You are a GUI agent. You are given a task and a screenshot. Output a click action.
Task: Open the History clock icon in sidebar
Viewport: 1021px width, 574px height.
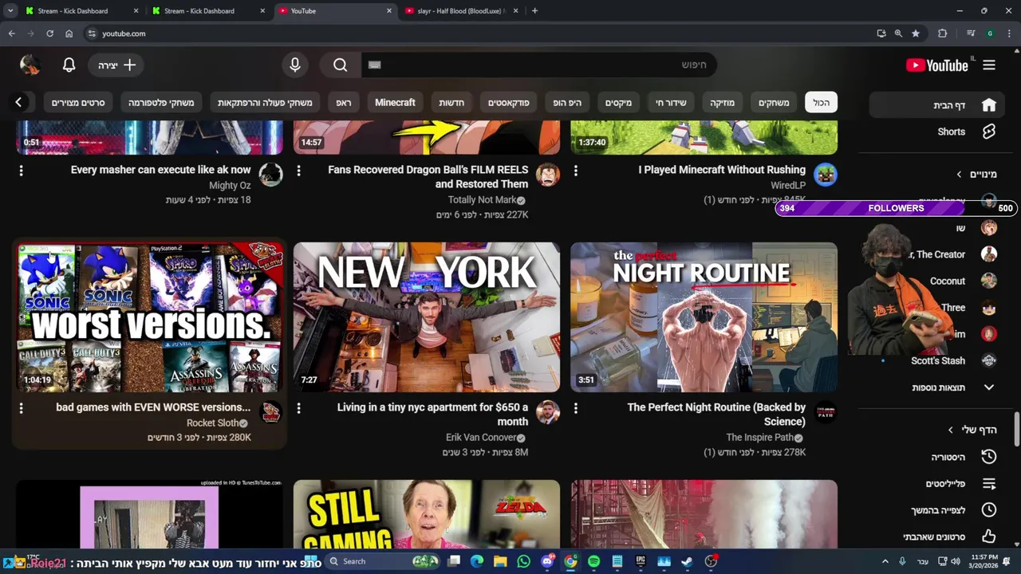[x=989, y=457]
